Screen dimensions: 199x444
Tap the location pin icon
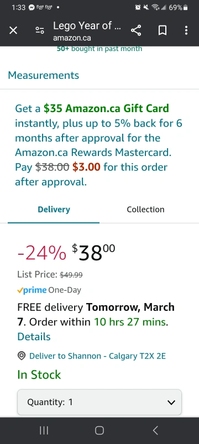tap(22, 356)
